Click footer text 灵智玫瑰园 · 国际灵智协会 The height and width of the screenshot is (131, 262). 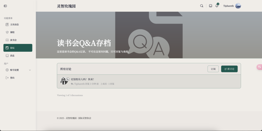[79, 118]
